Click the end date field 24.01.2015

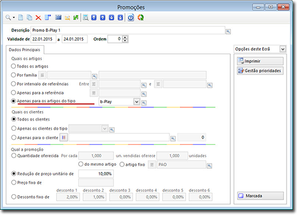coord(75,39)
